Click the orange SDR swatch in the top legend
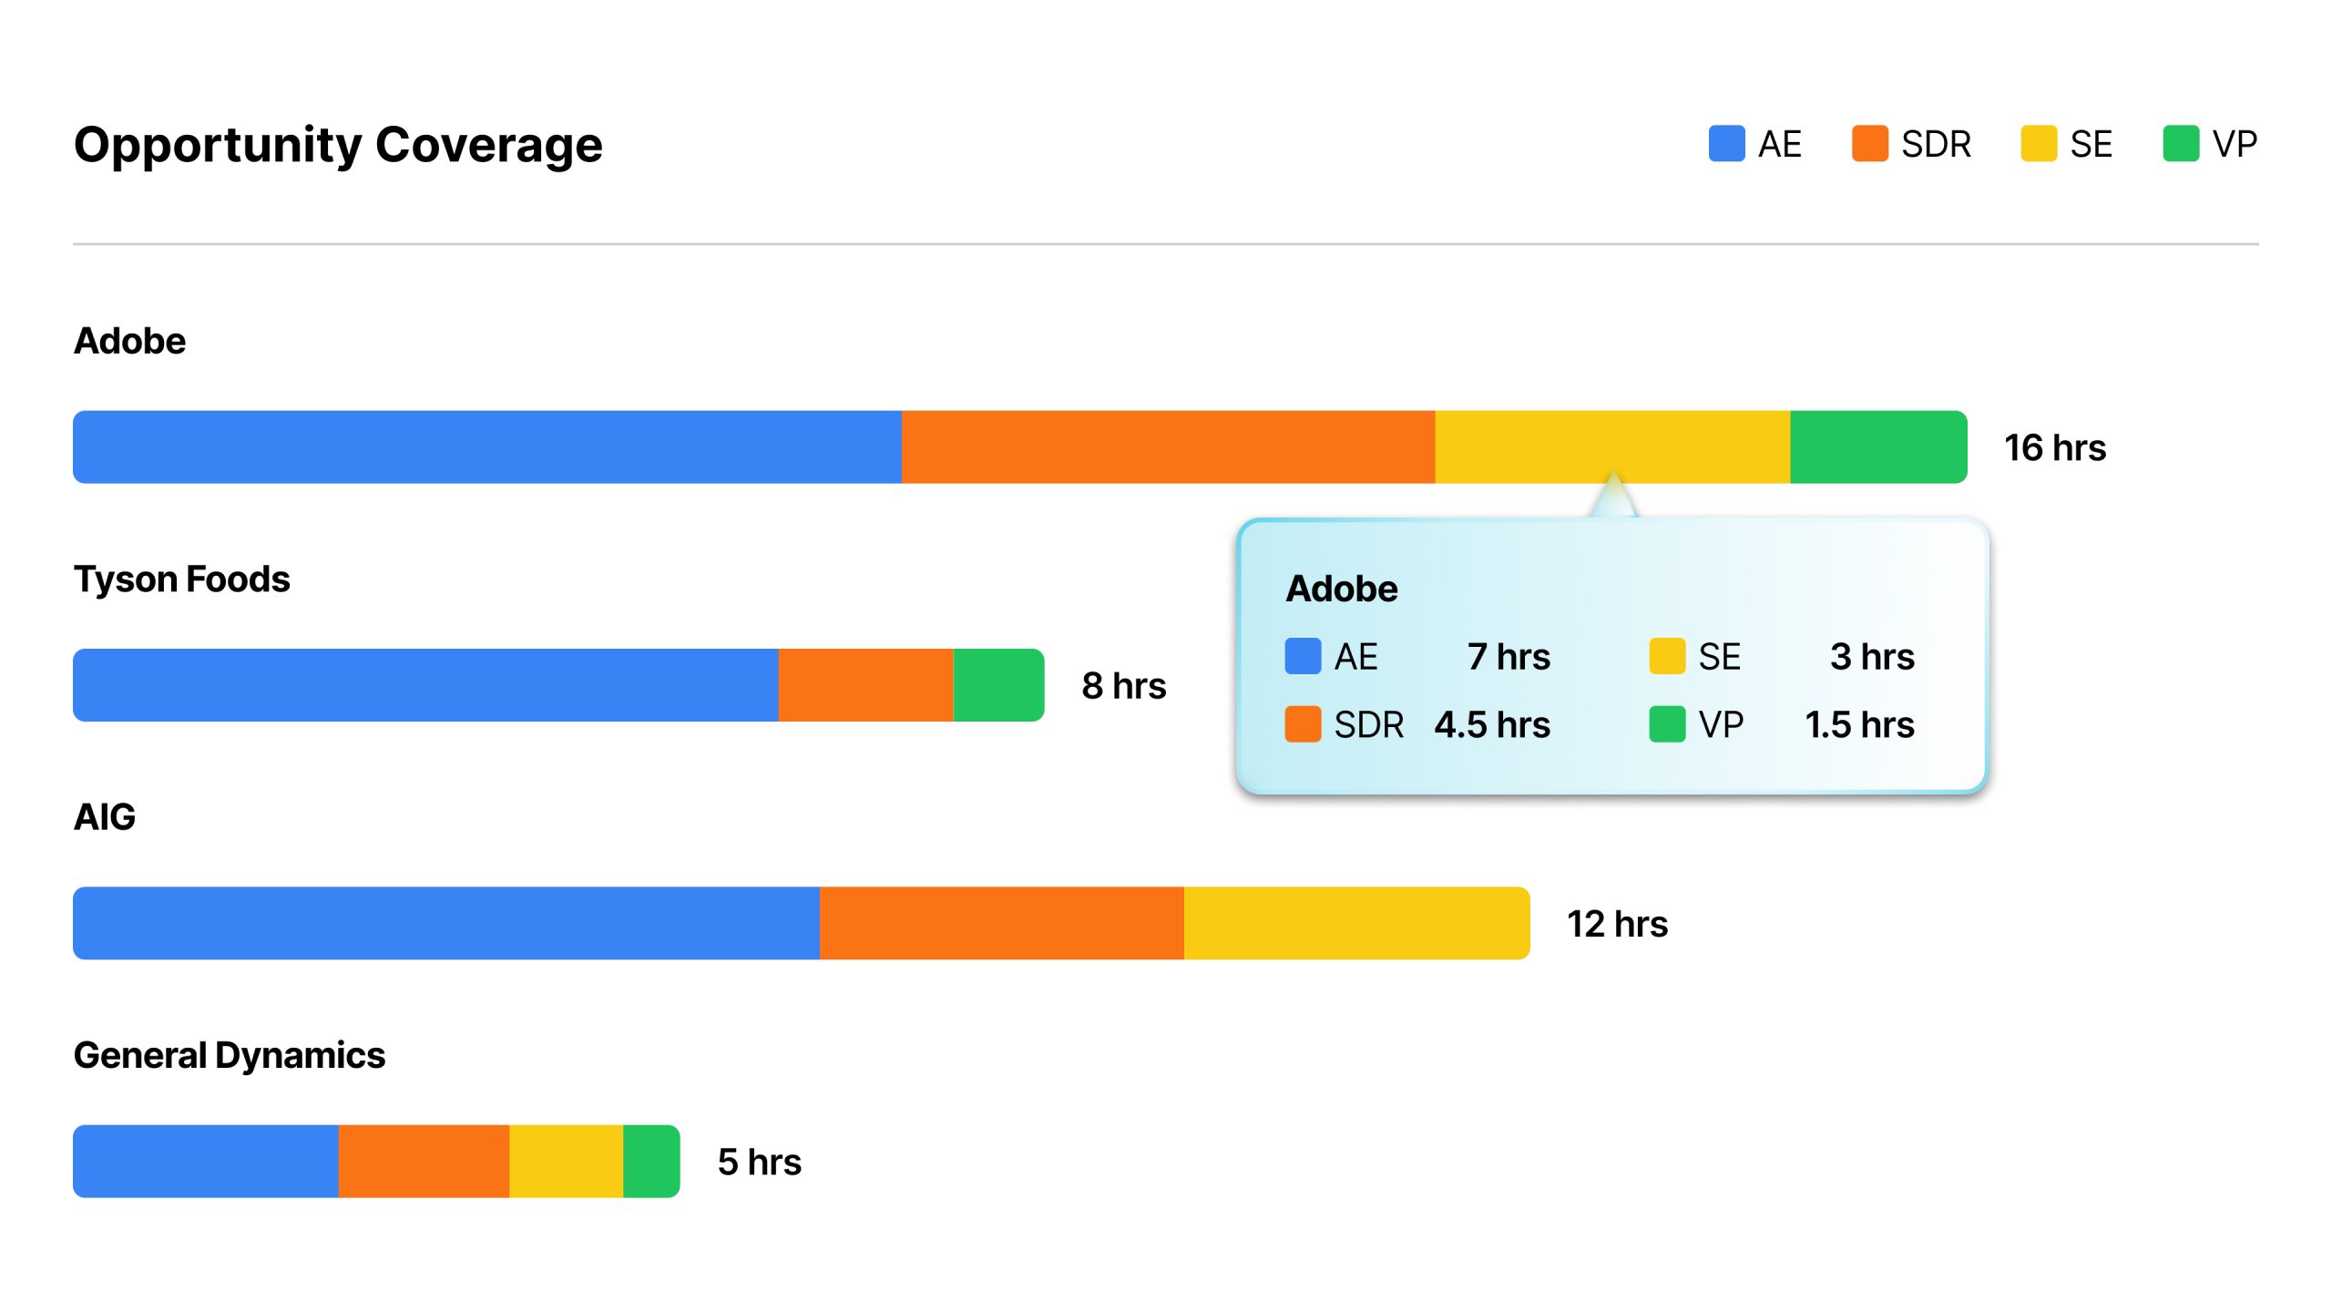This screenshot has width=2332, height=1312. [1869, 144]
